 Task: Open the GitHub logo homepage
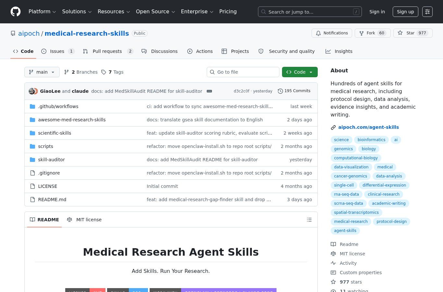pos(16,12)
